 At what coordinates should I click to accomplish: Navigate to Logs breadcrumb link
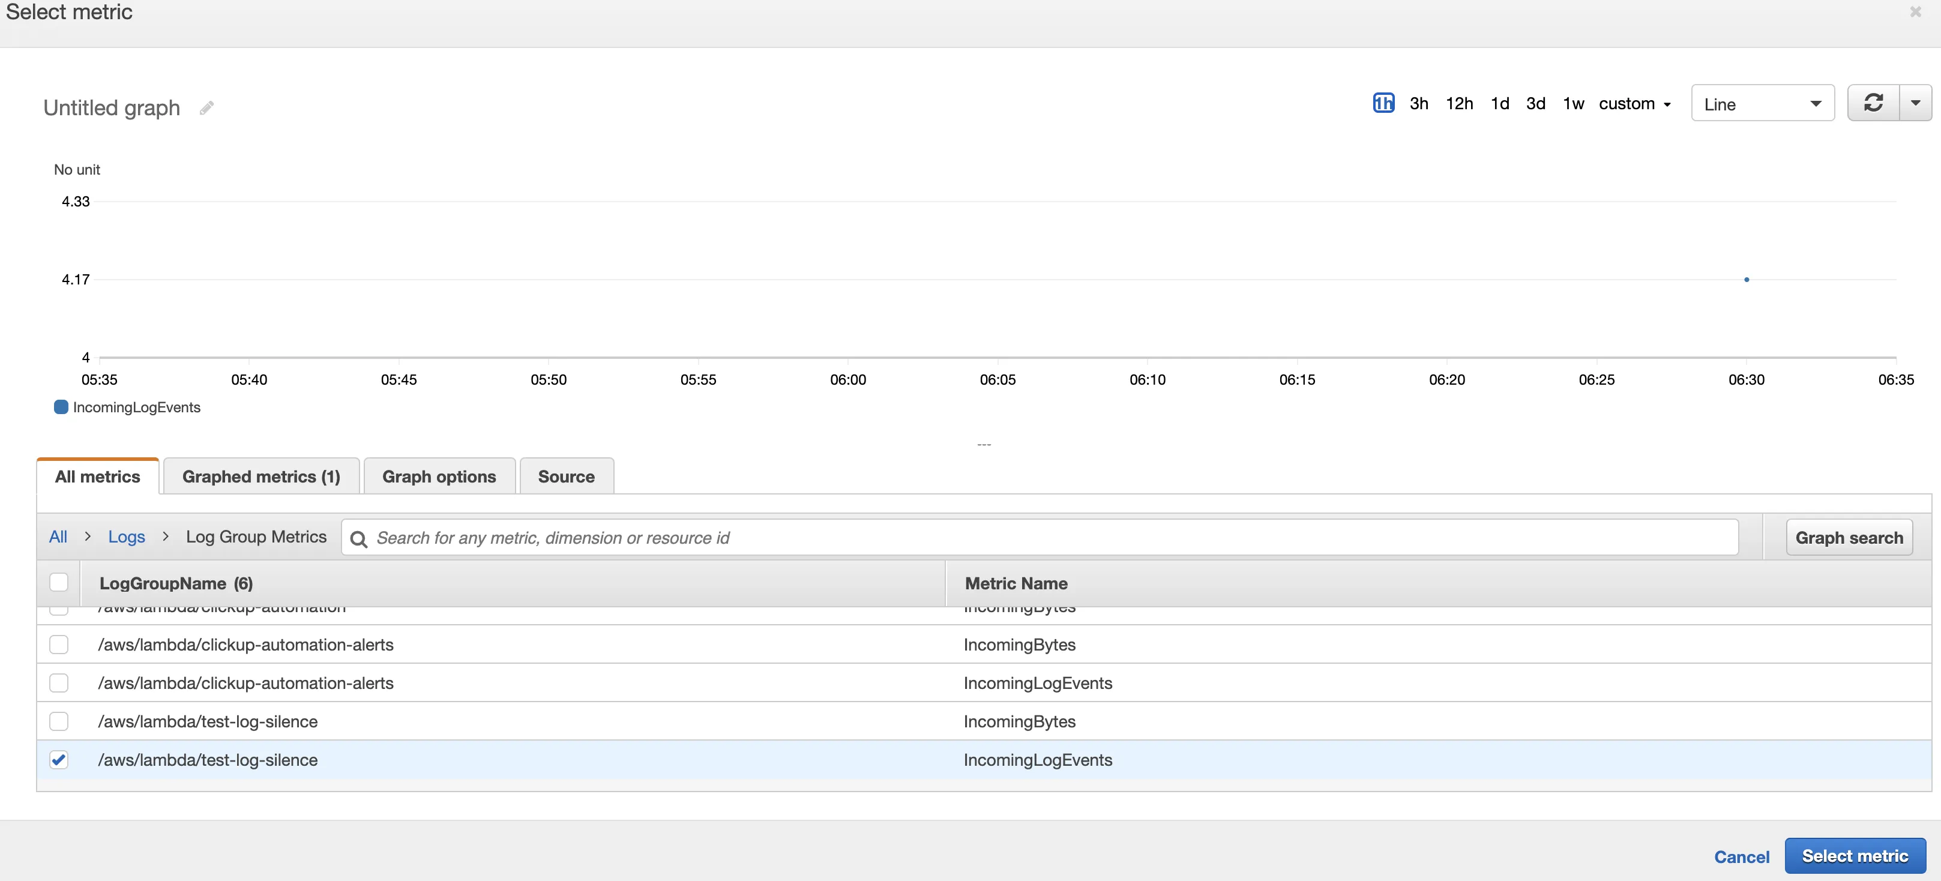[126, 537]
